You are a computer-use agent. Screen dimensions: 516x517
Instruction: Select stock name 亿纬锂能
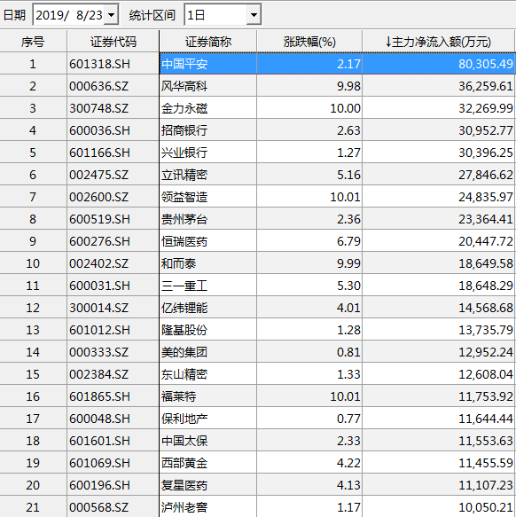184,308
